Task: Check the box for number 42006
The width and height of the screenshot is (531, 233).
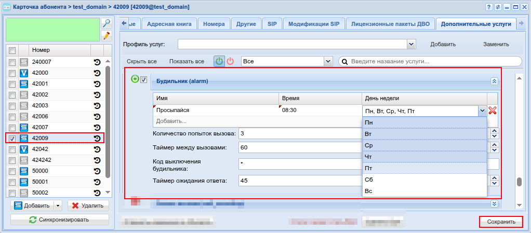Action: tap(12, 117)
